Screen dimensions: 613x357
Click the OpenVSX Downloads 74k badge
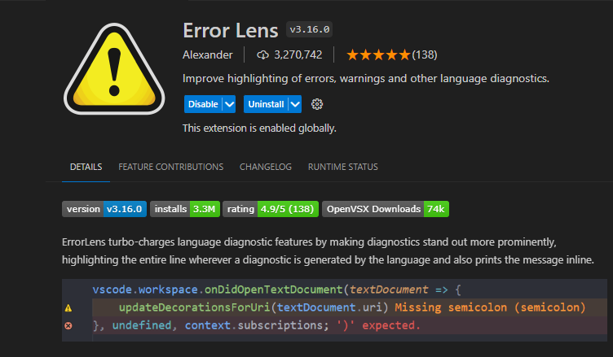386,209
